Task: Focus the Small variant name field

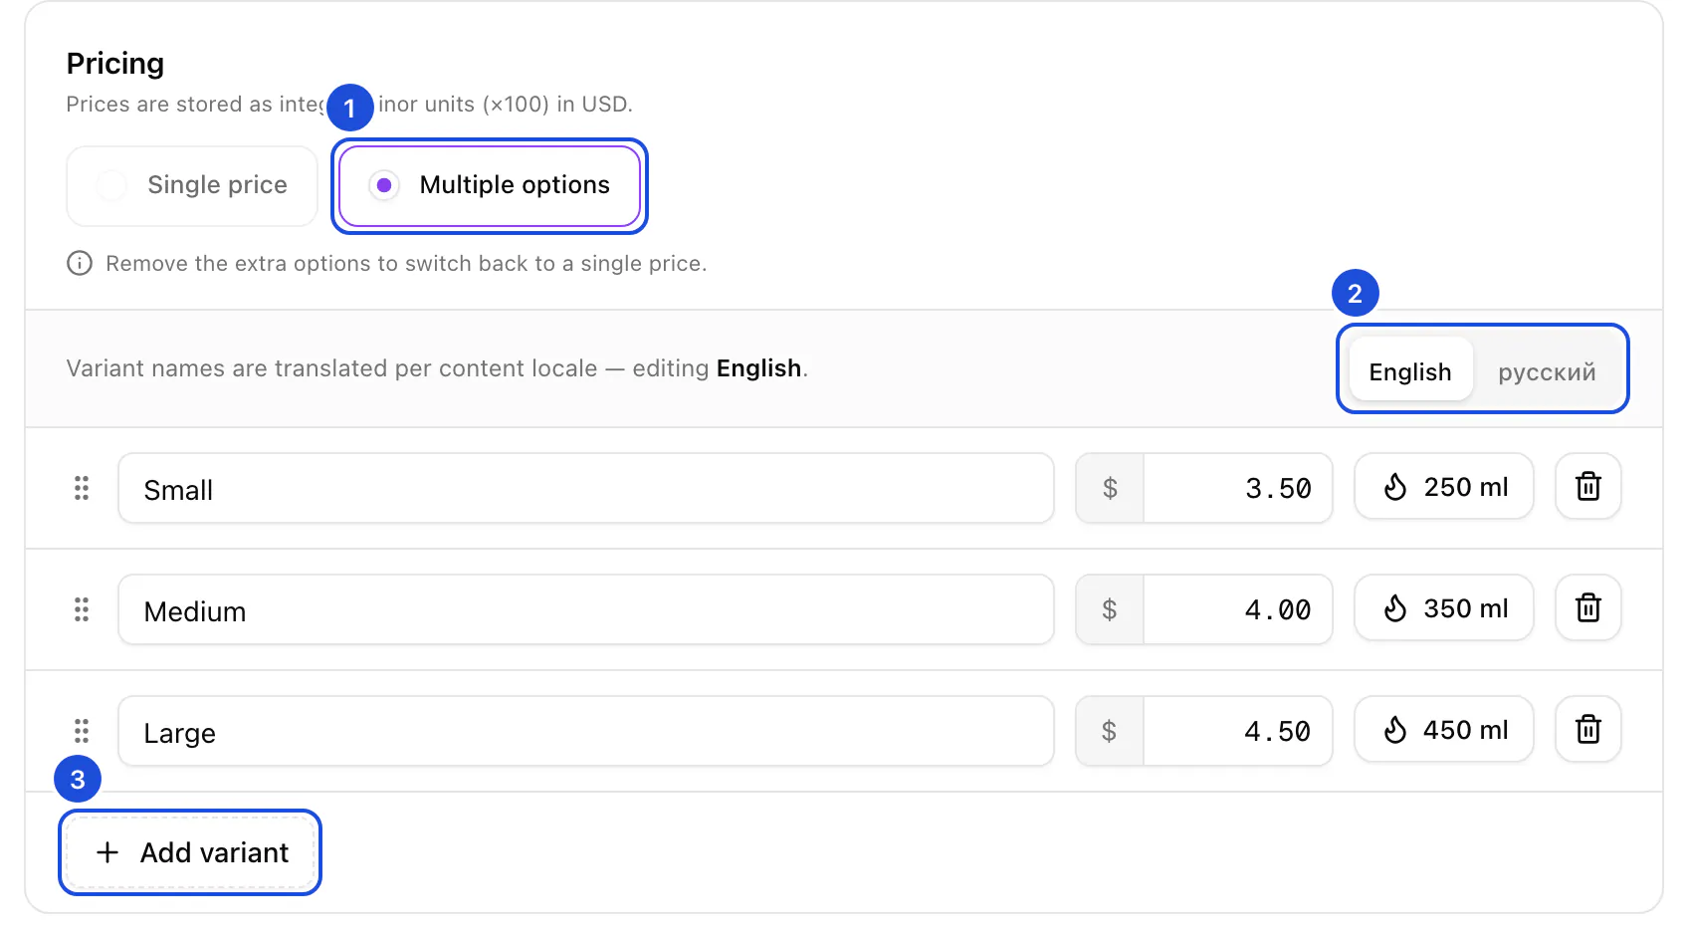Action: point(586,488)
